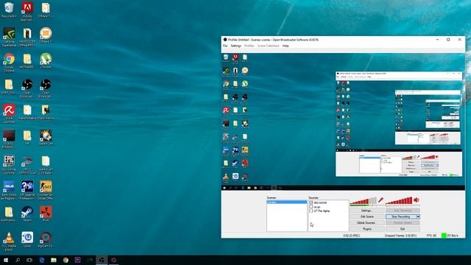Open the Profiles menu in OBS
This screenshot has height=265, width=471.
click(249, 46)
